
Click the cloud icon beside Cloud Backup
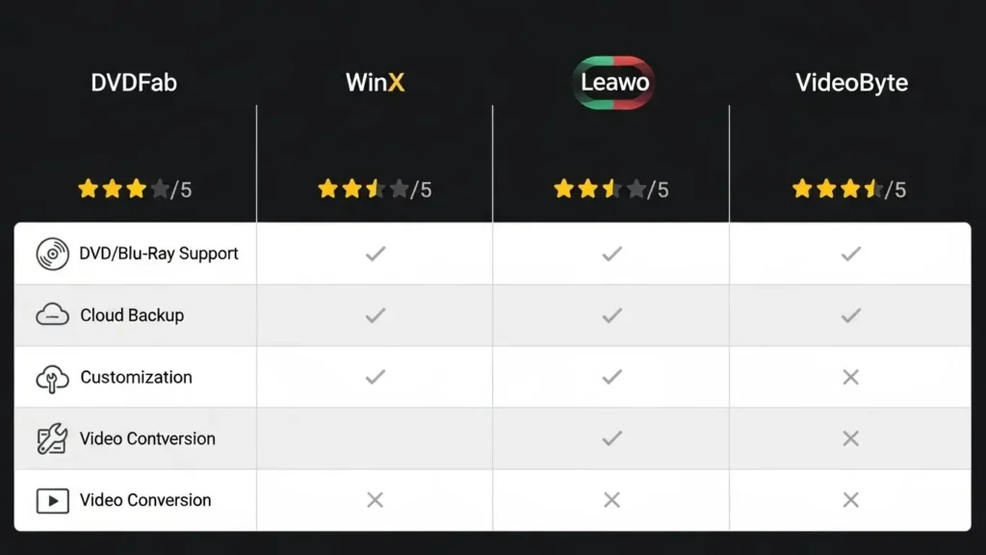(52, 315)
